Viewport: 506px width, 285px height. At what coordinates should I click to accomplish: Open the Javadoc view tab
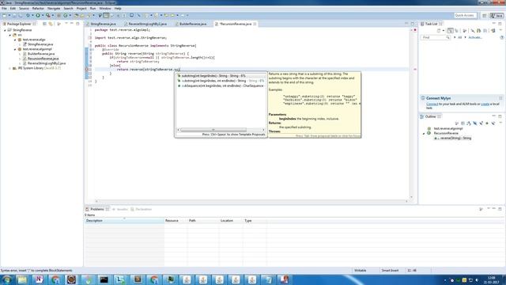pyautogui.click(x=120, y=209)
